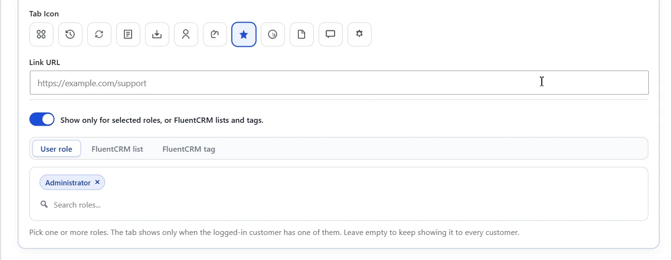
Task: Switch to the FluentCRM tag tab
Action: click(189, 149)
